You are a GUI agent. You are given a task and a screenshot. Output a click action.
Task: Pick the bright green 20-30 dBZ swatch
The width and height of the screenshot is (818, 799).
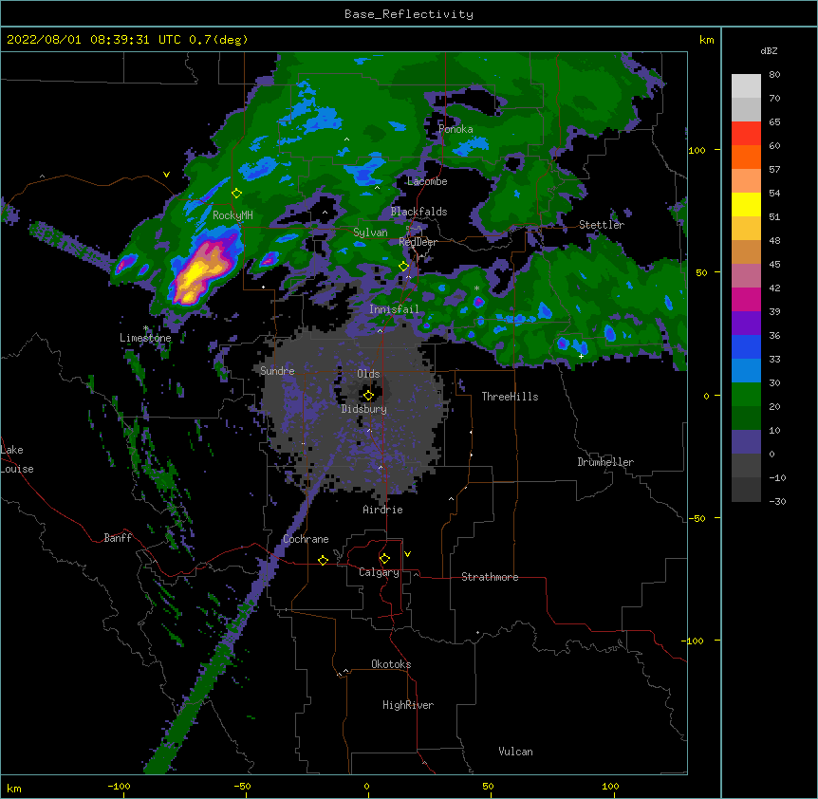(746, 395)
